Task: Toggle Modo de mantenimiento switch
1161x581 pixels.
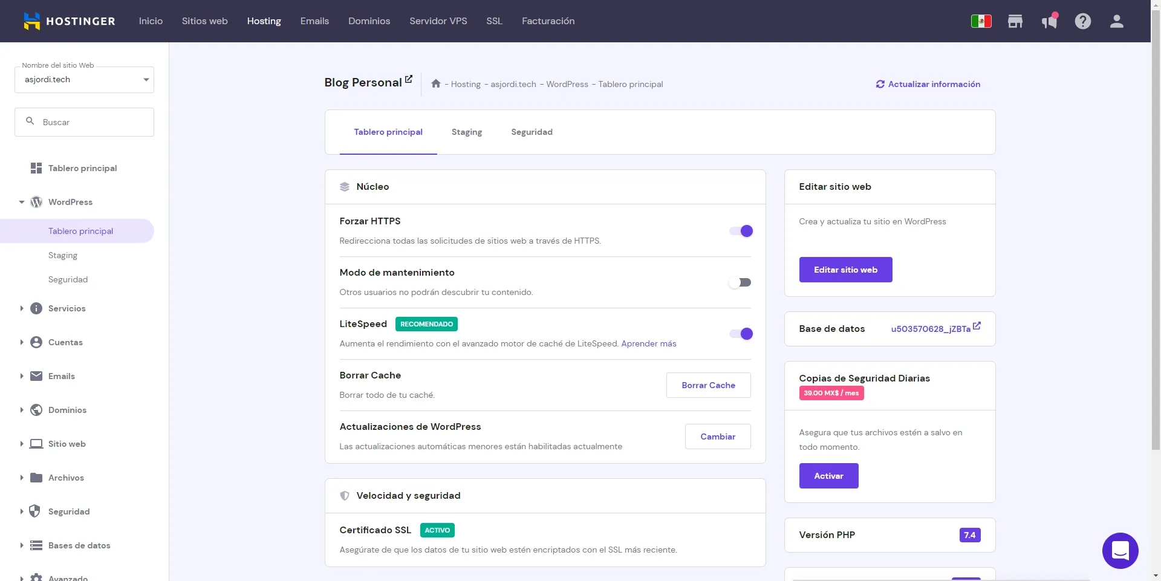Action: pos(740,282)
